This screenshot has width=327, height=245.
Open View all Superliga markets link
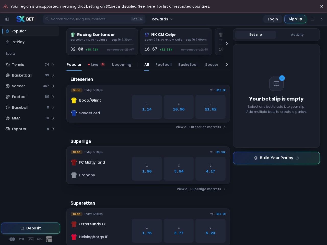(x=201, y=189)
